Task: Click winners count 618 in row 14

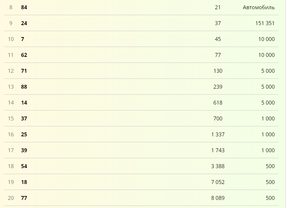Action: pyautogui.click(x=218, y=103)
